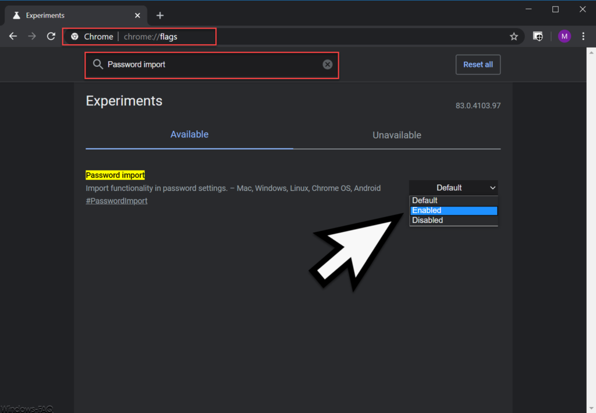Click the version number 83.0.4103.97
Viewport: 596px width, 413px height.
click(478, 106)
